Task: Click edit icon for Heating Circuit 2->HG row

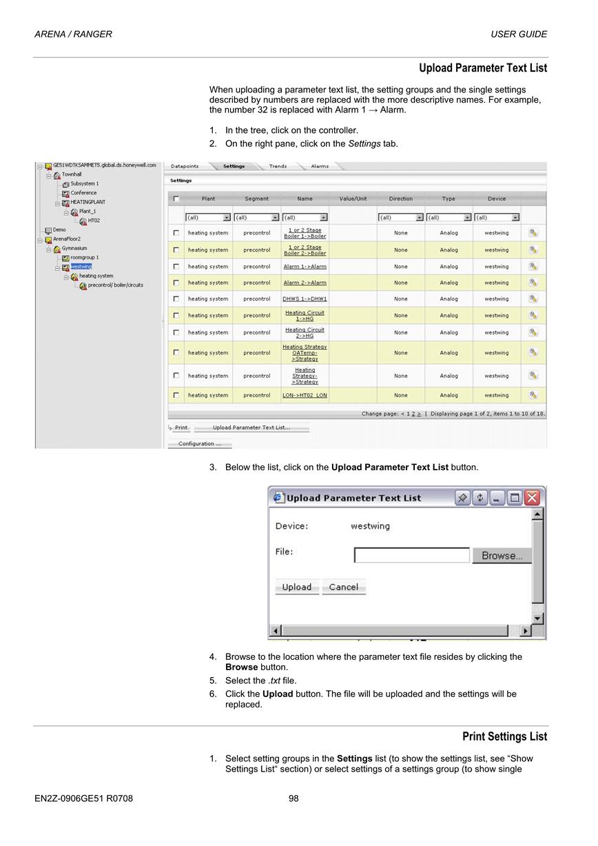Action: click(x=533, y=332)
